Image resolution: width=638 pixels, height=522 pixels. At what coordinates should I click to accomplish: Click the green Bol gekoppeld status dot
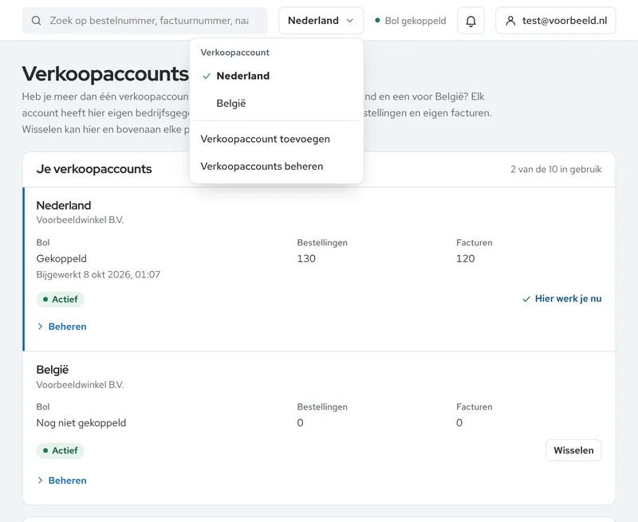[x=377, y=21]
